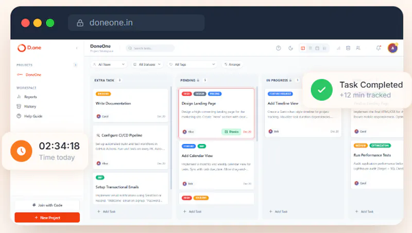412x233 pixels.
Task: Click the D.one logo
Action: (x=29, y=48)
